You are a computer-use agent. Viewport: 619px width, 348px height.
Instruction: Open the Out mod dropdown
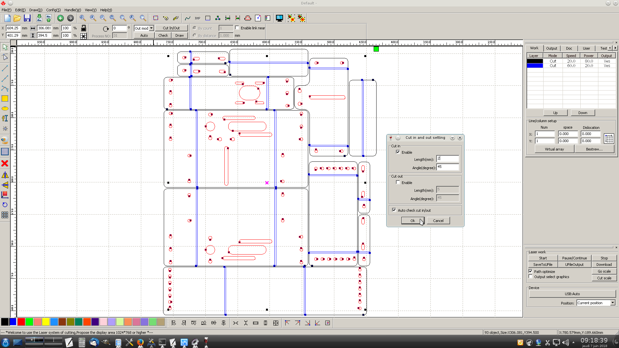(x=151, y=28)
